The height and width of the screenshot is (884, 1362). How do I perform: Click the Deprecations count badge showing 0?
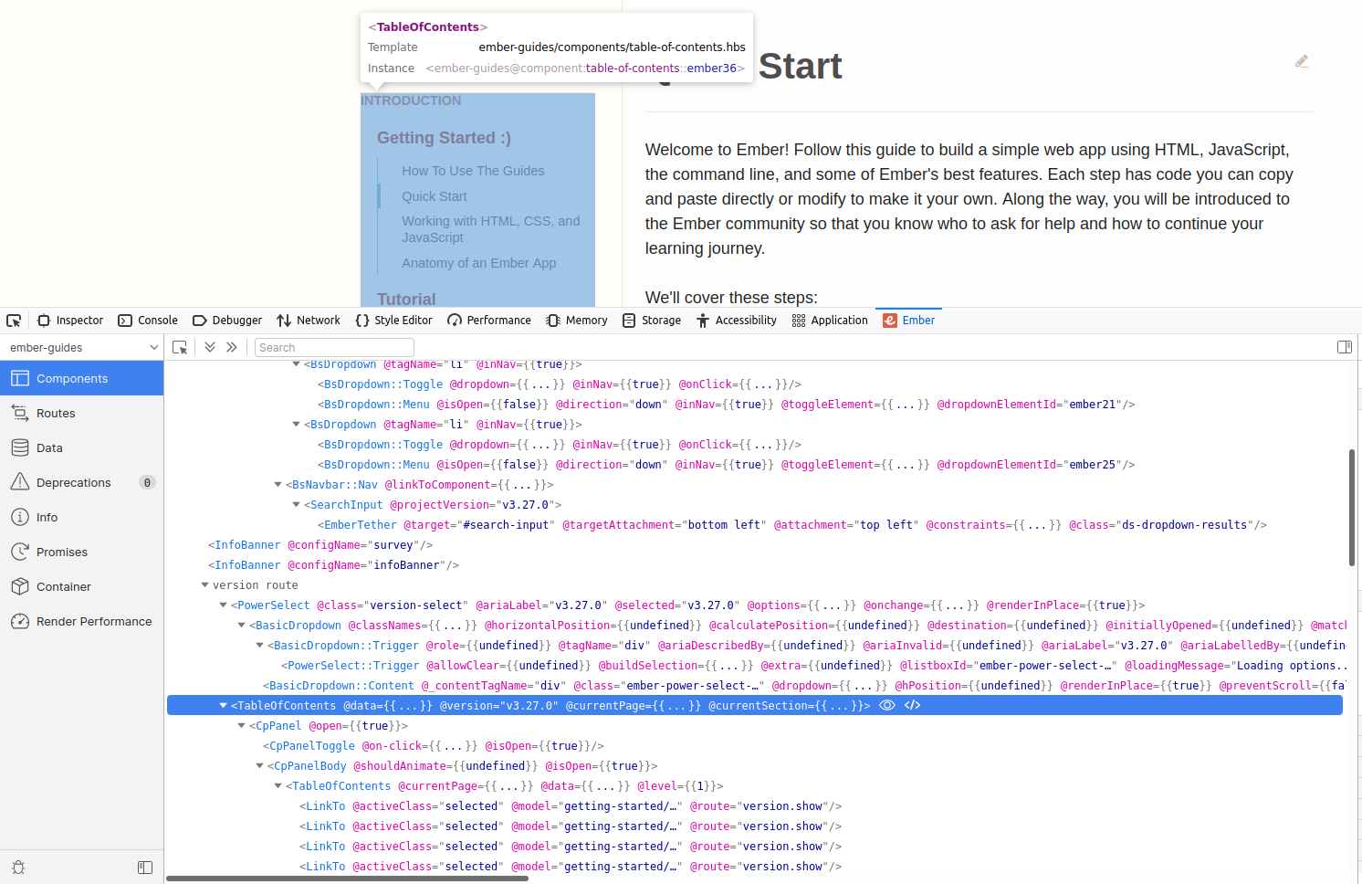point(147,482)
